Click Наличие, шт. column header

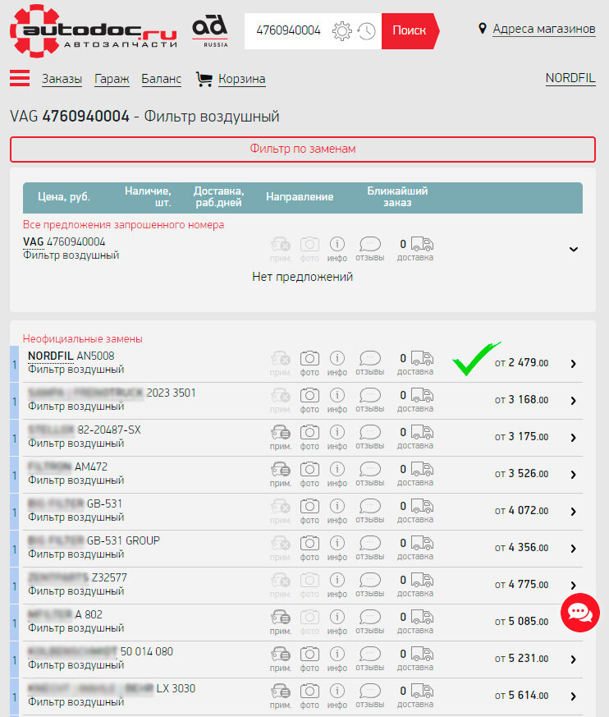coord(148,196)
